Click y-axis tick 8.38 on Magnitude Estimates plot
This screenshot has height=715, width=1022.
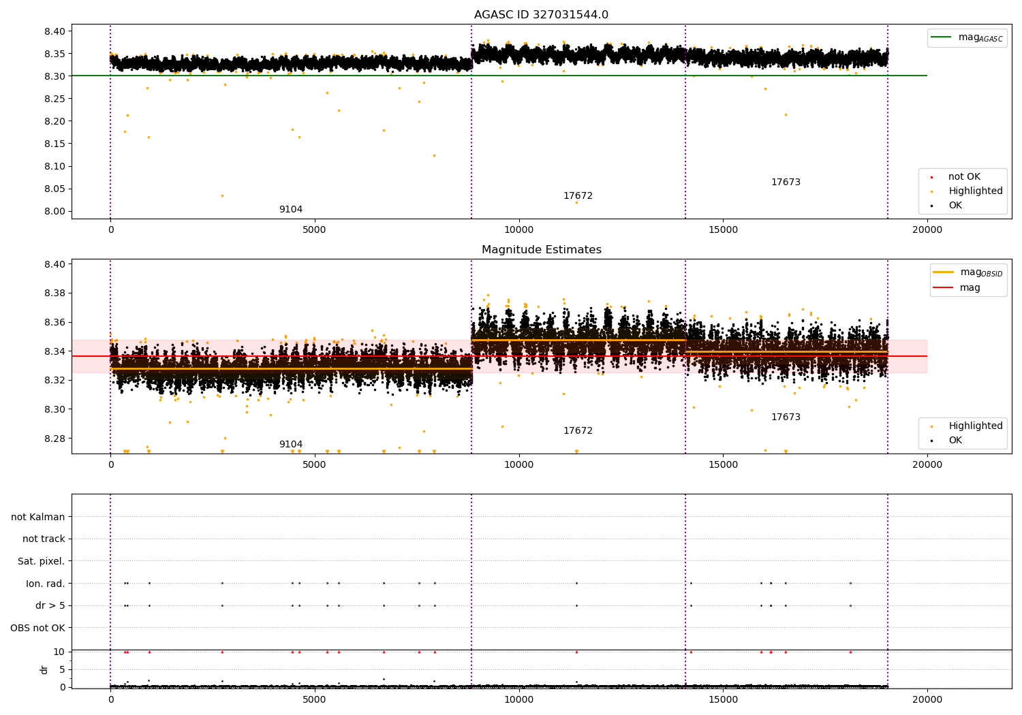(55, 293)
